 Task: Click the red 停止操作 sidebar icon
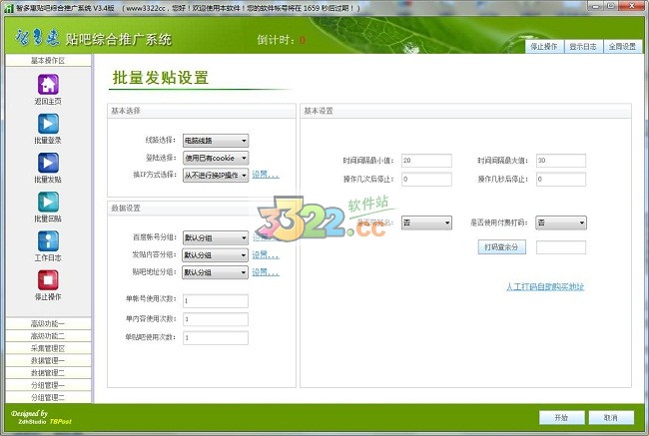48,280
